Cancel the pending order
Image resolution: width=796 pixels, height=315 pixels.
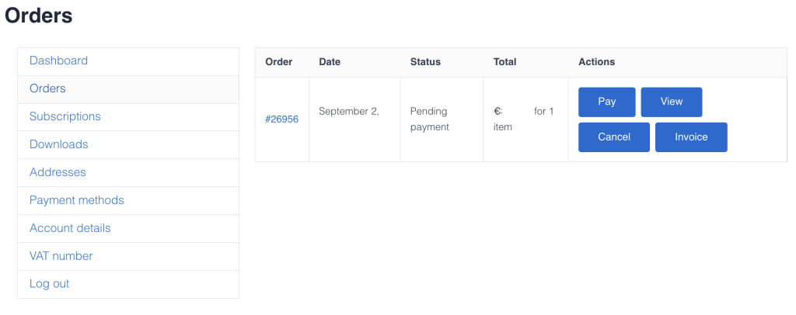tap(614, 137)
